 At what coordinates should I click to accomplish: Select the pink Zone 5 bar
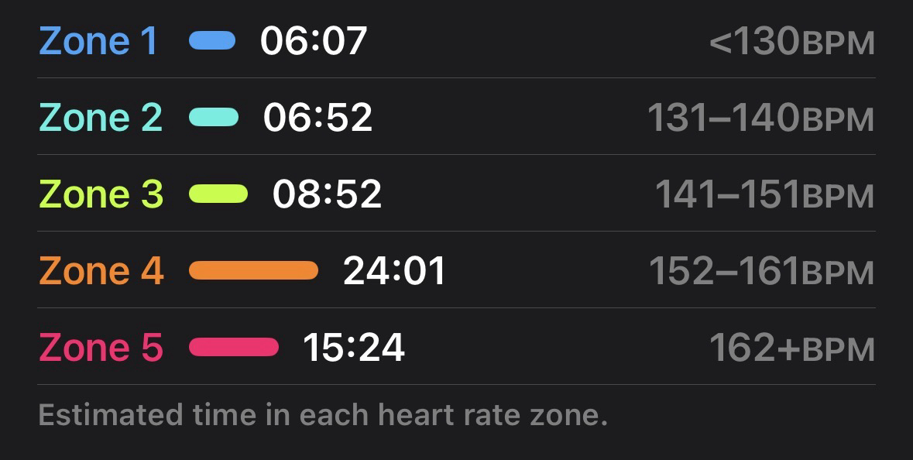point(234,348)
